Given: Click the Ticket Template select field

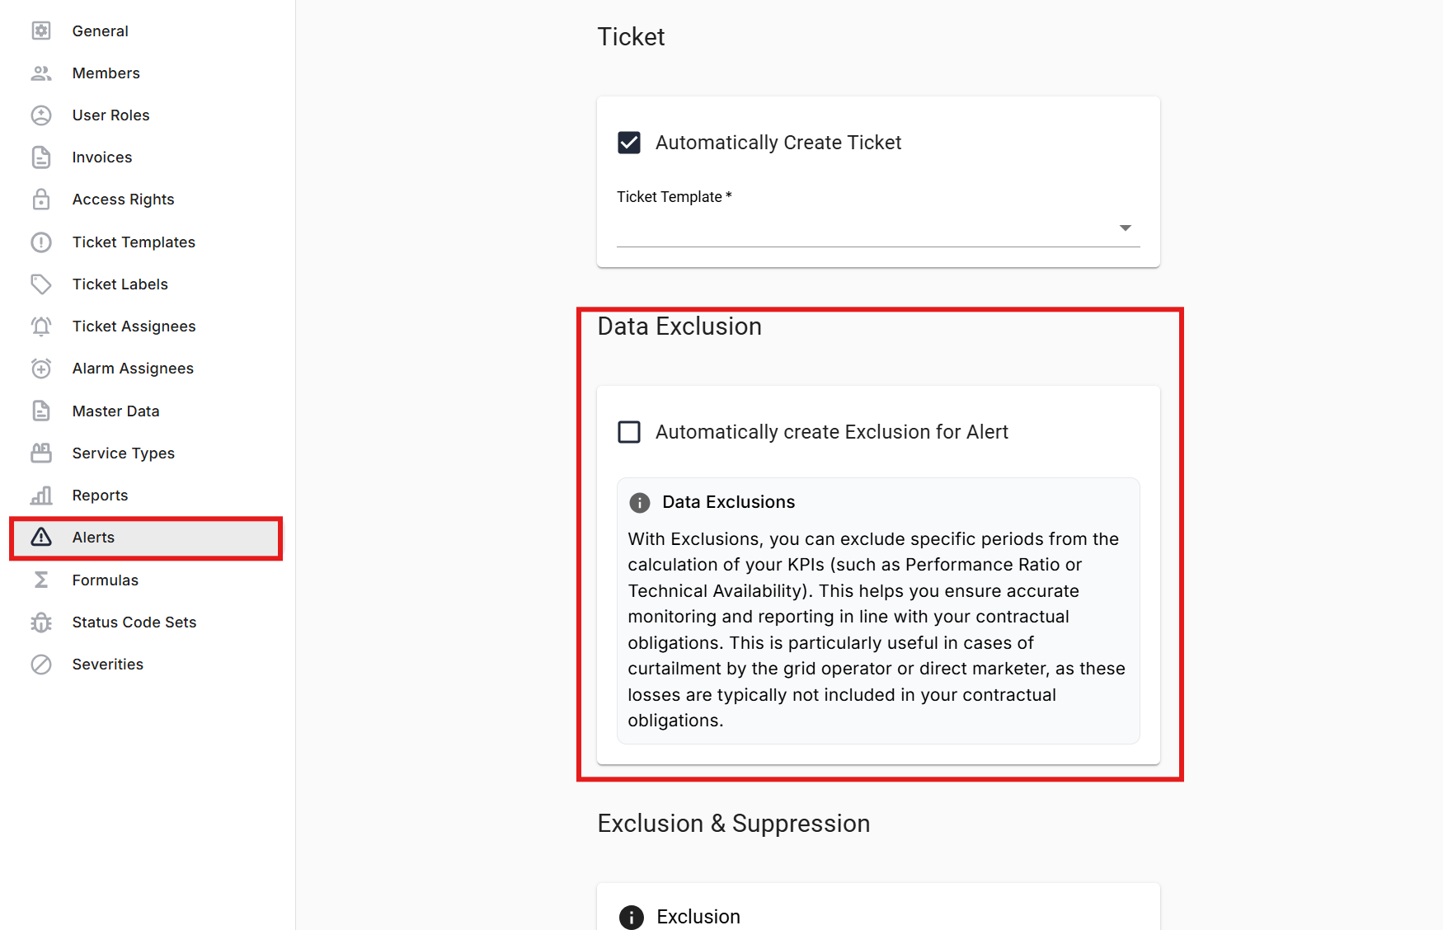Looking at the screenshot, I should [x=866, y=228].
